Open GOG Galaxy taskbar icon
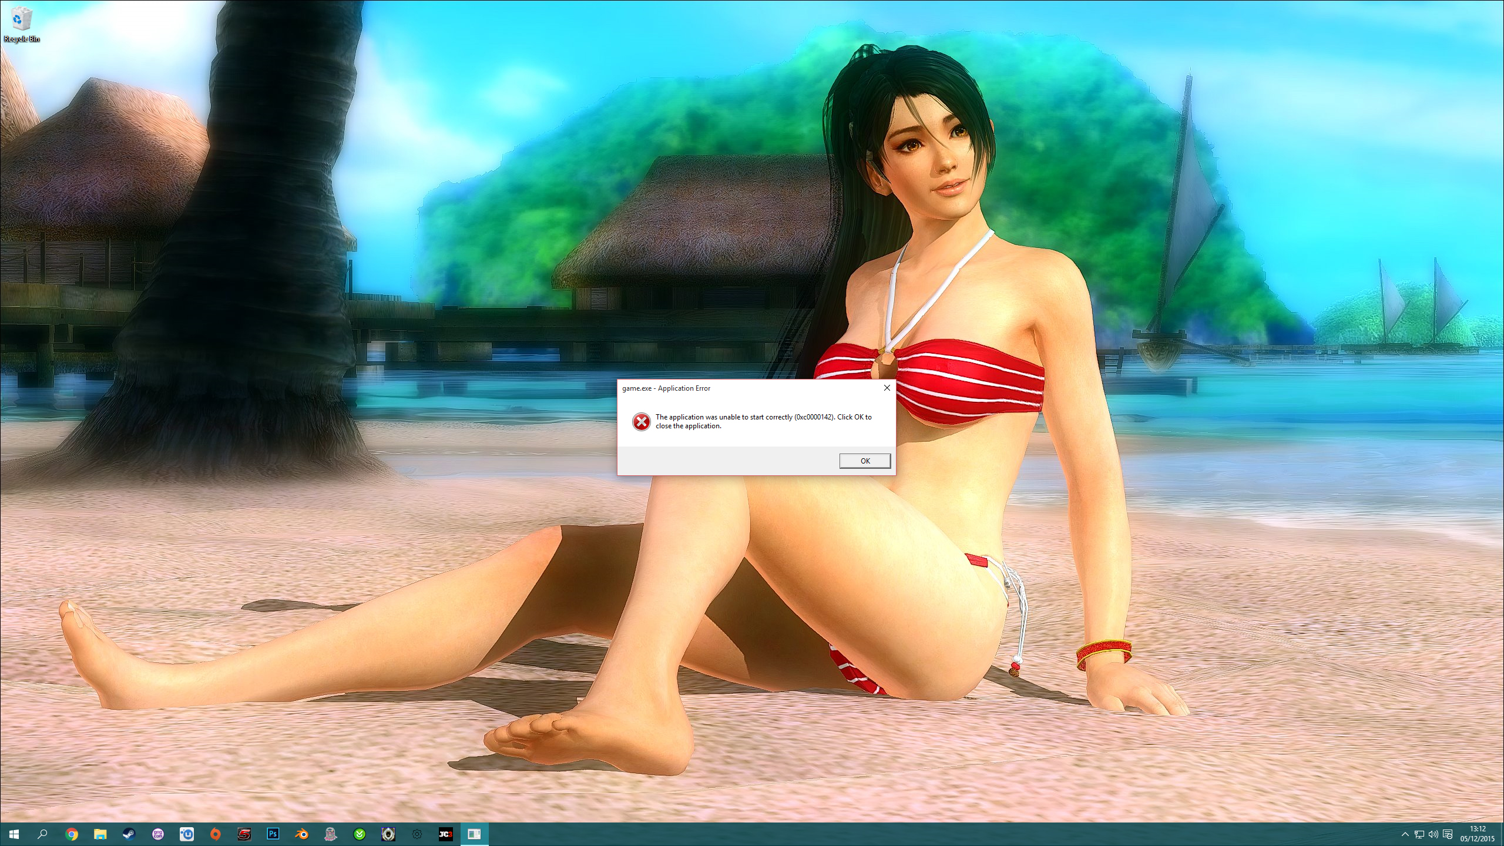 [x=157, y=834]
